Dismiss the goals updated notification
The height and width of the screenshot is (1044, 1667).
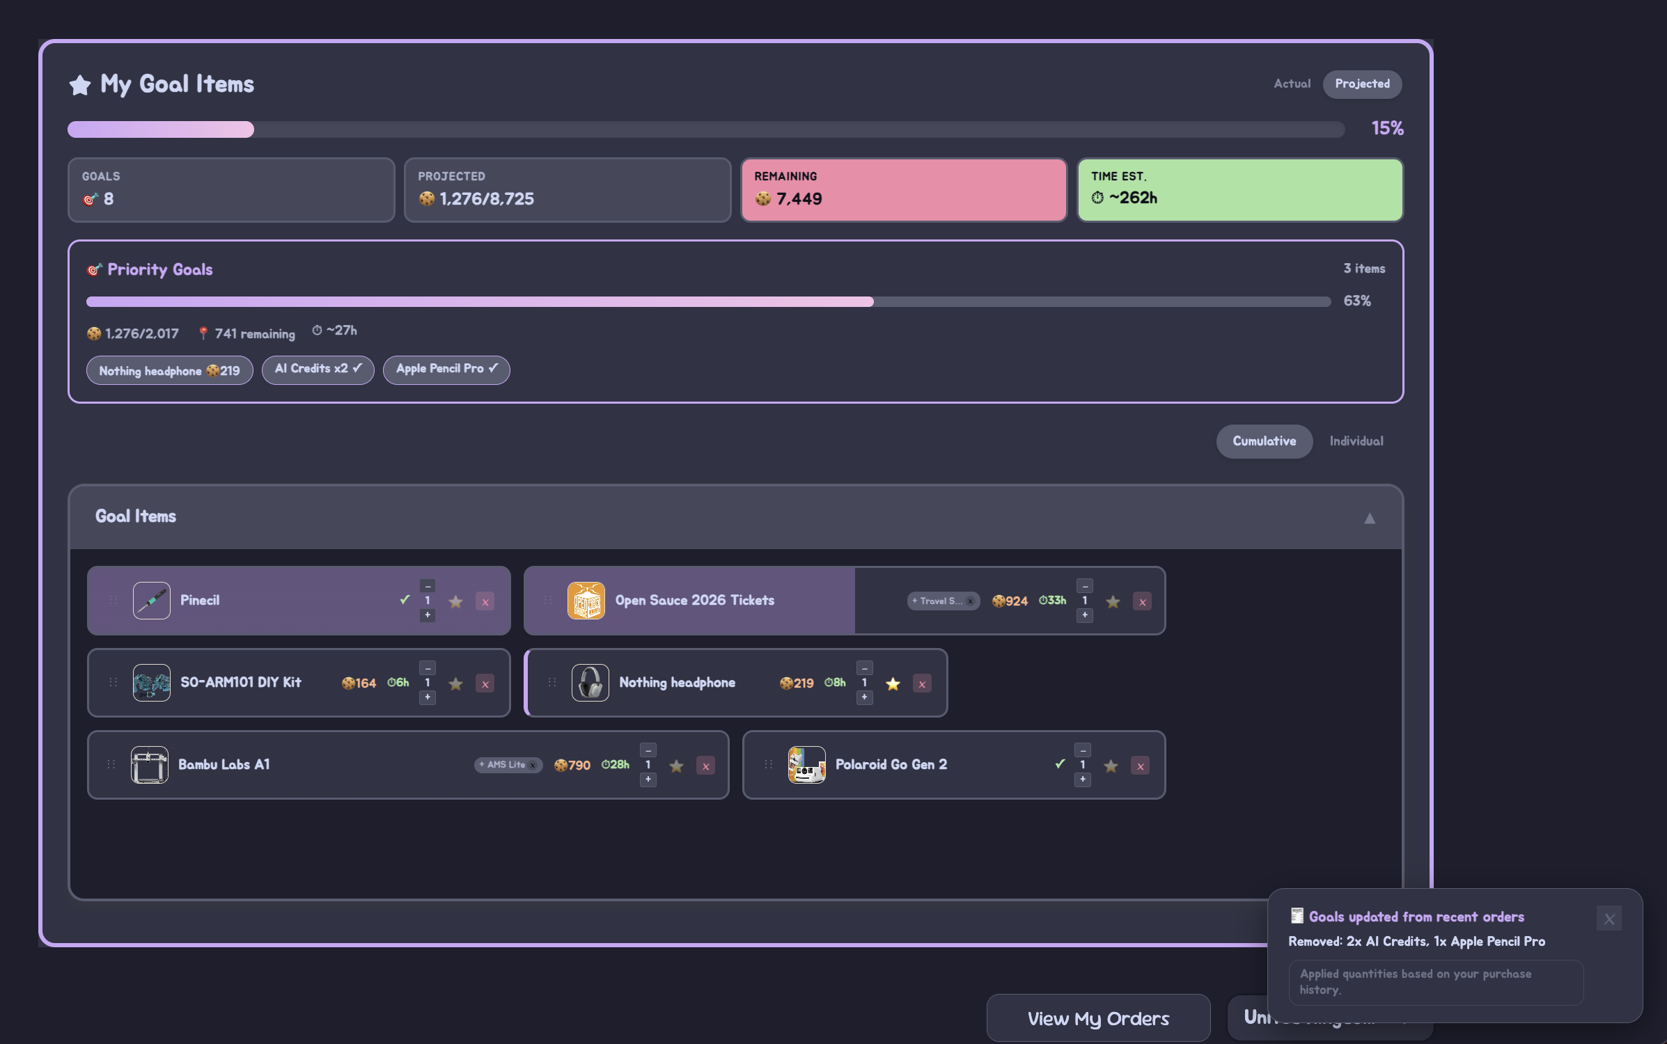1609,919
